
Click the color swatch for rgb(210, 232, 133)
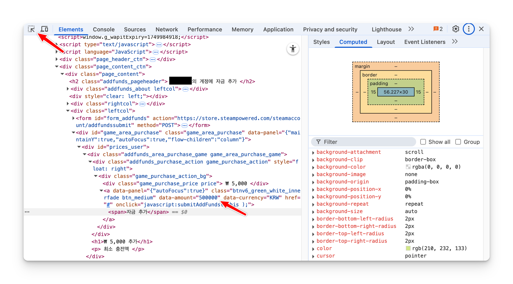click(408, 248)
